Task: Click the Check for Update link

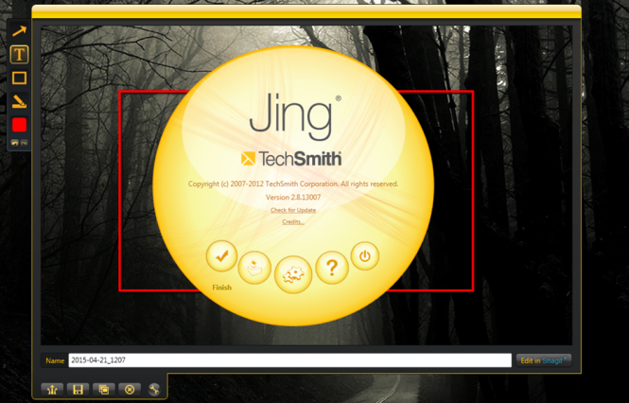Action: pos(293,210)
